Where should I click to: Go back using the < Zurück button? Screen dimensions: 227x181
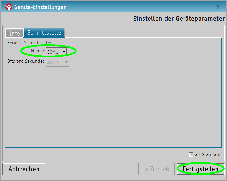pyautogui.click(x=157, y=169)
